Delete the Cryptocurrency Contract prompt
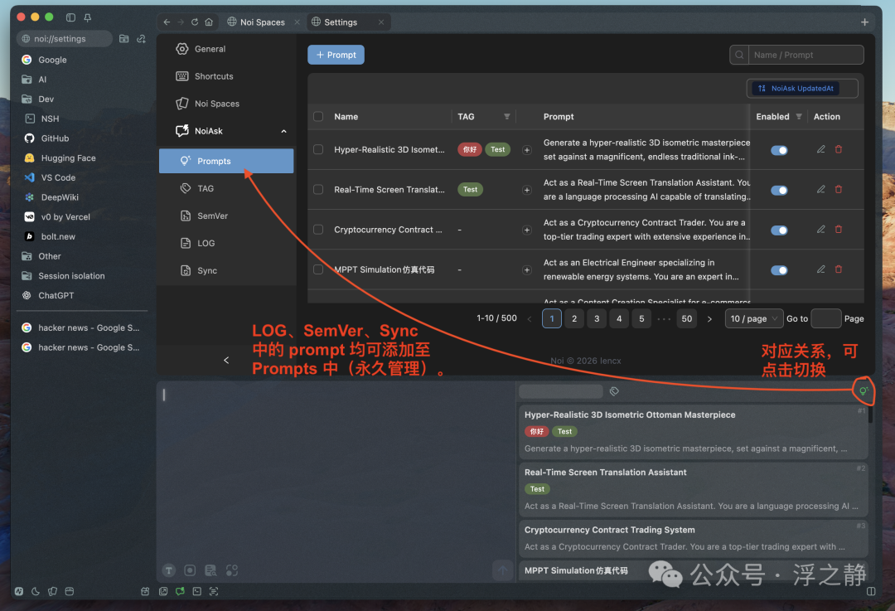The width and height of the screenshot is (895, 611). (x=839, y=229)
